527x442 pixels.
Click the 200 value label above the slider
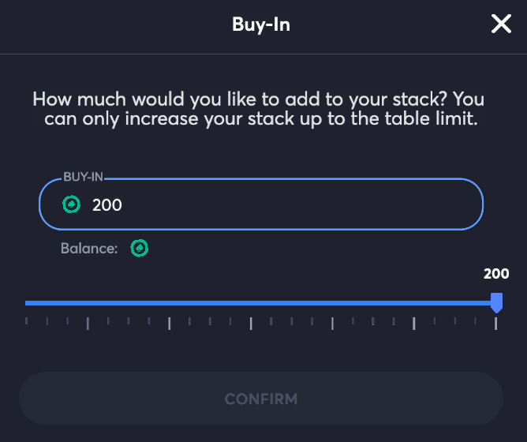[496, 275]
